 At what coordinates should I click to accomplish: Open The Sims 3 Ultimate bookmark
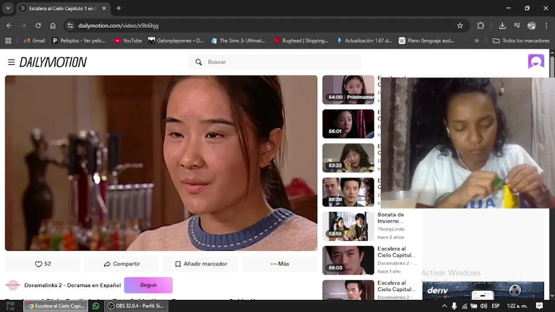tap(238, 40)
